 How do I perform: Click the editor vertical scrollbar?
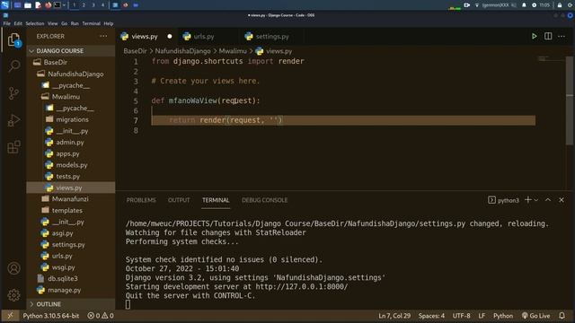570,100
